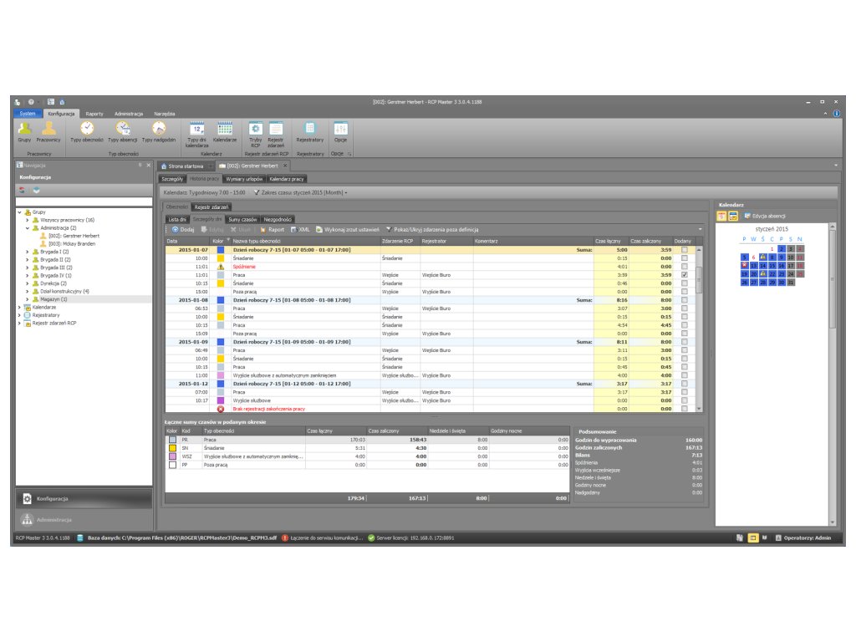Click the Typy absencji ribbon icon
The image size is (856, 642).
click(x=123, y=131)
